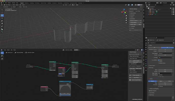Adjust the Smooth Iterations slider field
Image resolution: width=175 pixels, height=101 pixels.
click(x=135, y=21)
